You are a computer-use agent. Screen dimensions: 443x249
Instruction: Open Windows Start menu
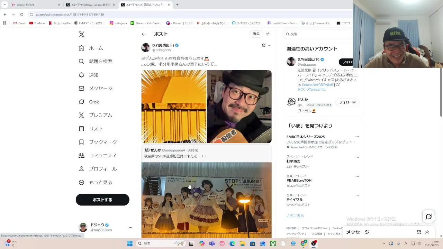[x=130, y=243]
